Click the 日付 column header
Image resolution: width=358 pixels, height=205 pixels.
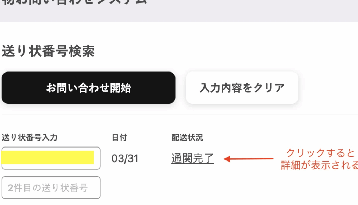[119, 137]
